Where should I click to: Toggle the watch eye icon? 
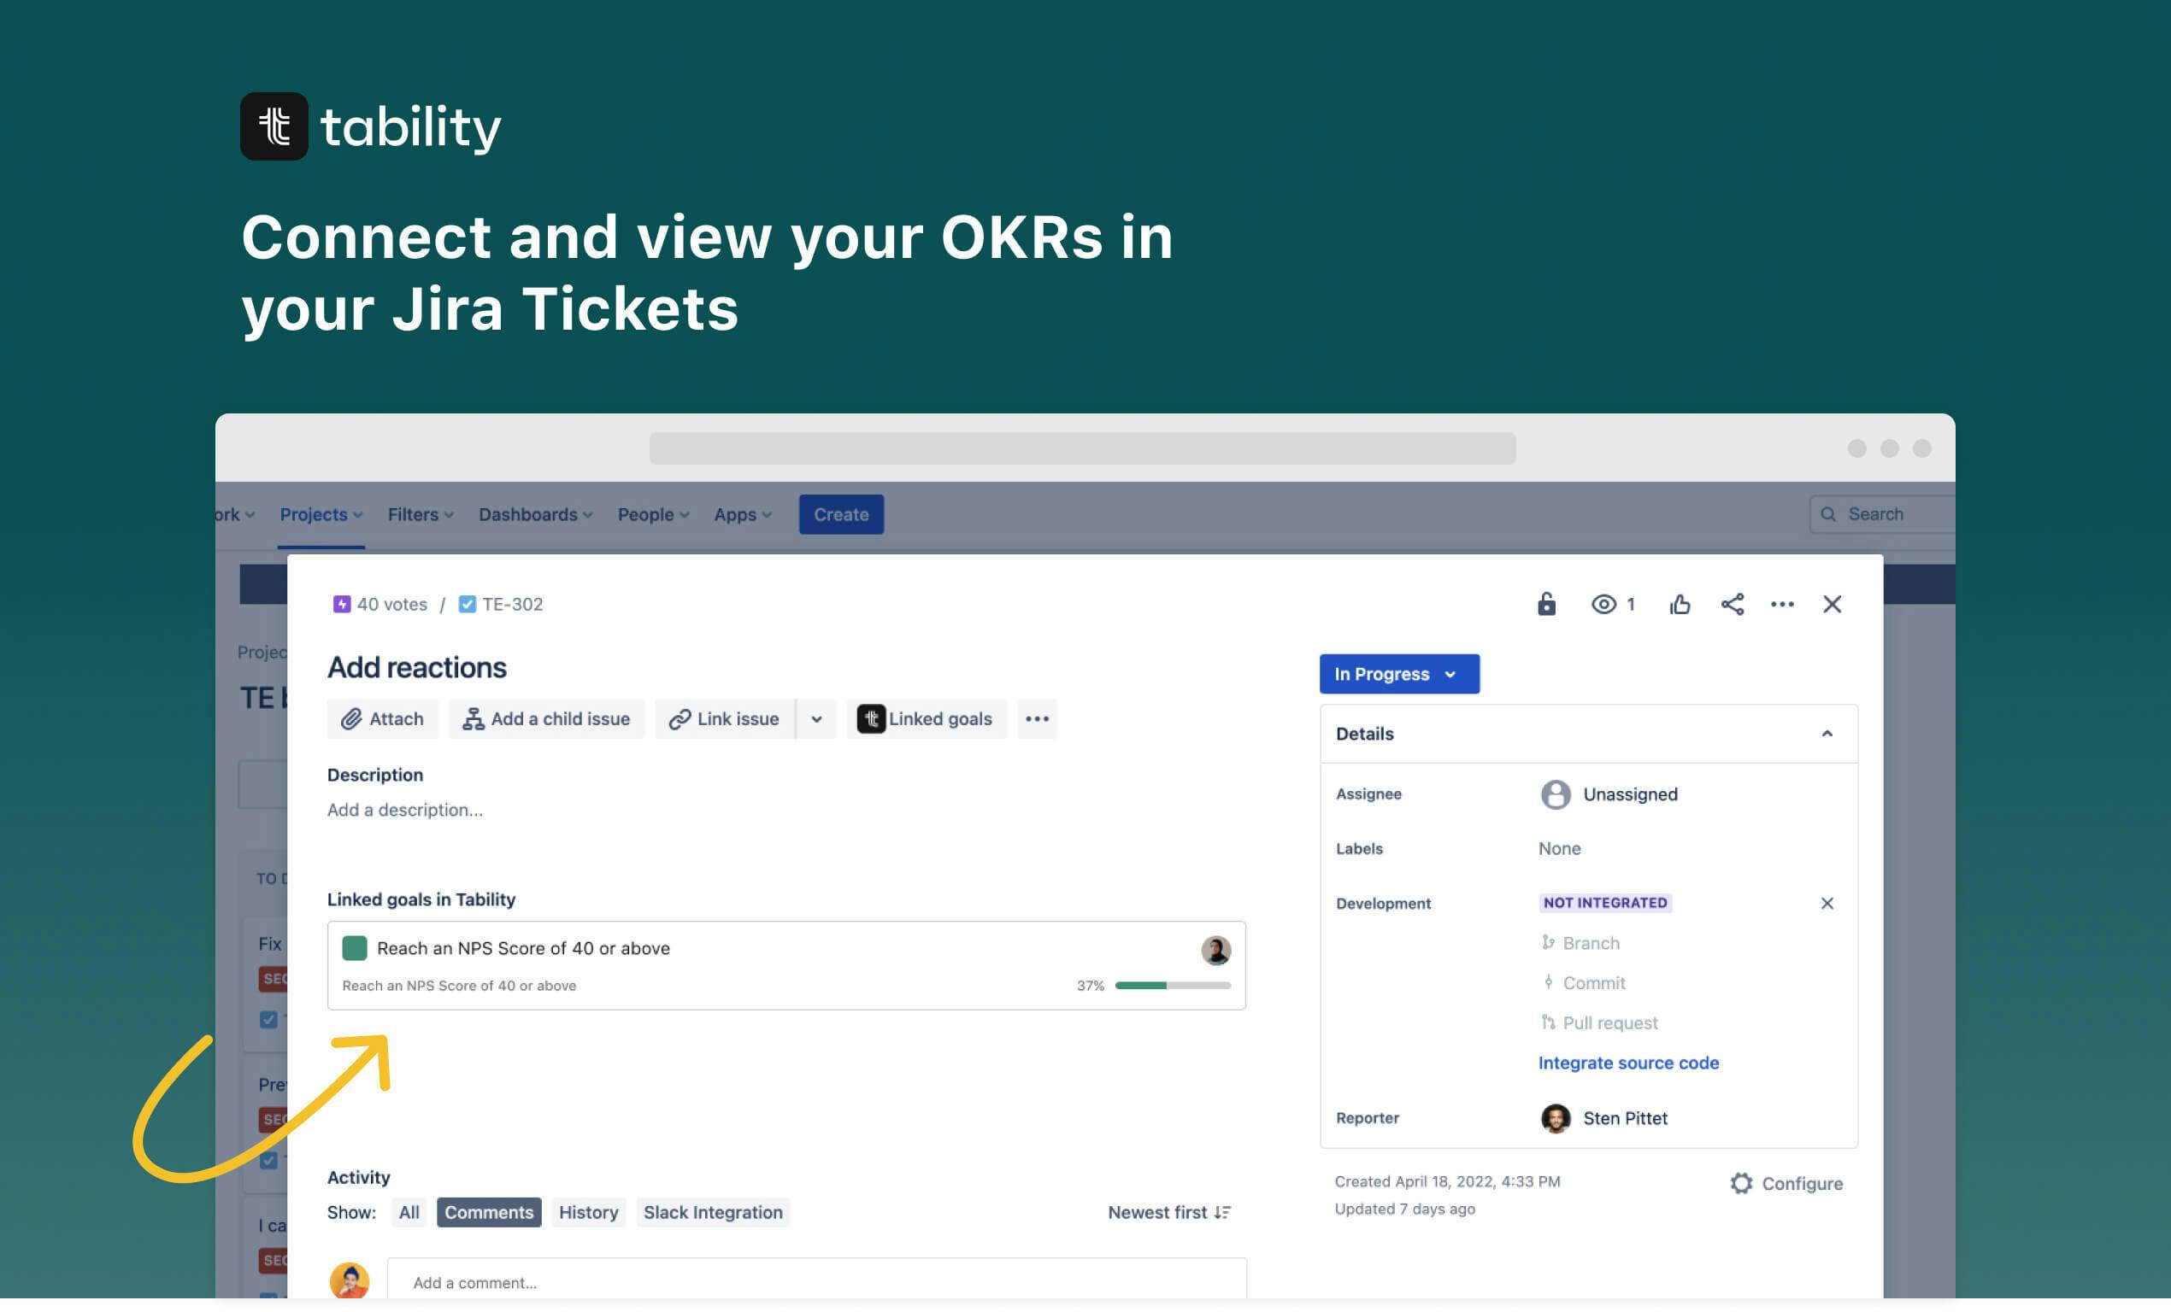pos(1603,604)
